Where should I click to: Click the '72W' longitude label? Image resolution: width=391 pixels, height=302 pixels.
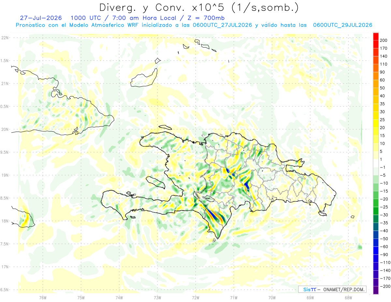[x=195, y=298]
